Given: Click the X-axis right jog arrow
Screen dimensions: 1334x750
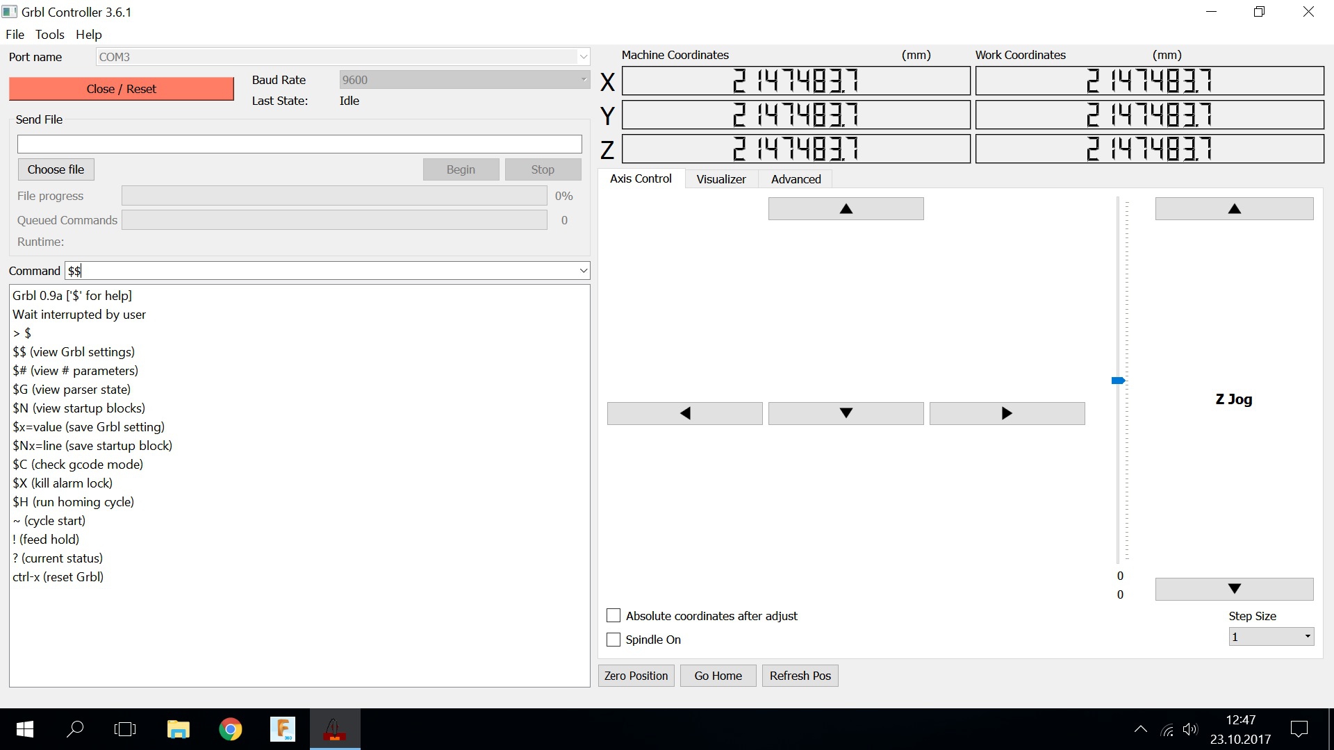Looking at the screenshot, I should click(x=1007, y=413).
